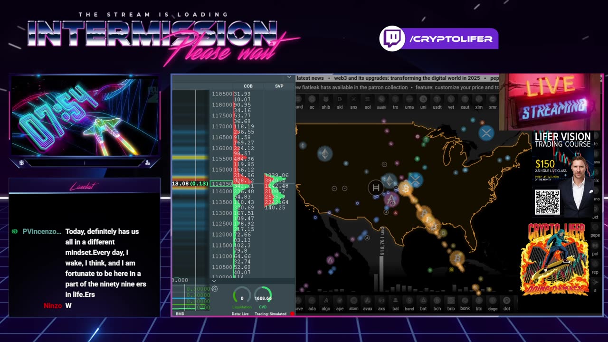Choose the xlm coin icon
Screen dimensions: 608x342
coord(479,99)
